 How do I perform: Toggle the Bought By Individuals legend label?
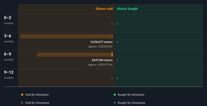click(131, 95)
